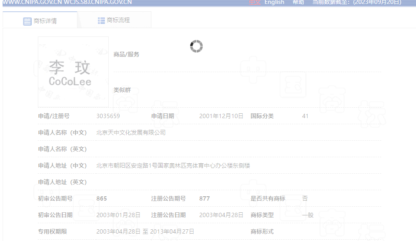416x241 pixels.
Task: Select the registration number 3035659
Action: pyautogui.click(x=108, y=116)
